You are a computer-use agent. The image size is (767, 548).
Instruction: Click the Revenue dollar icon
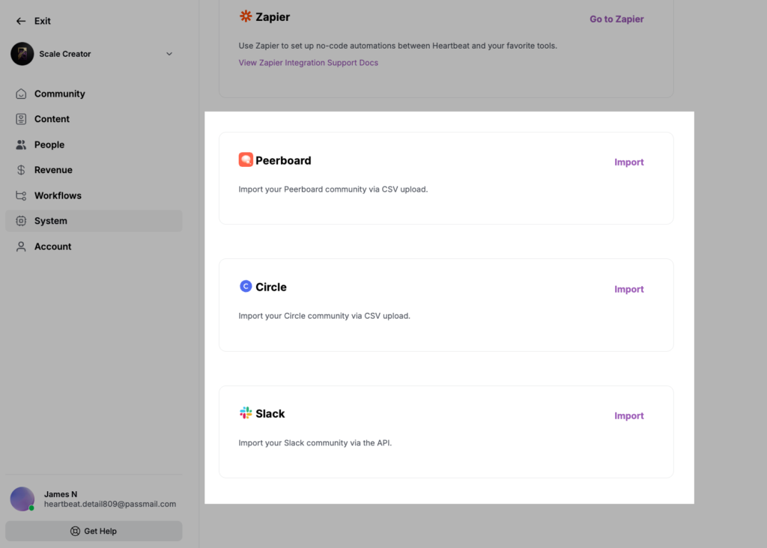pos(21,170)
